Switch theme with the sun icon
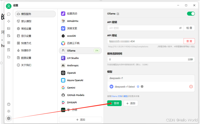Screen dimensions: 200x124 [9, 111]
